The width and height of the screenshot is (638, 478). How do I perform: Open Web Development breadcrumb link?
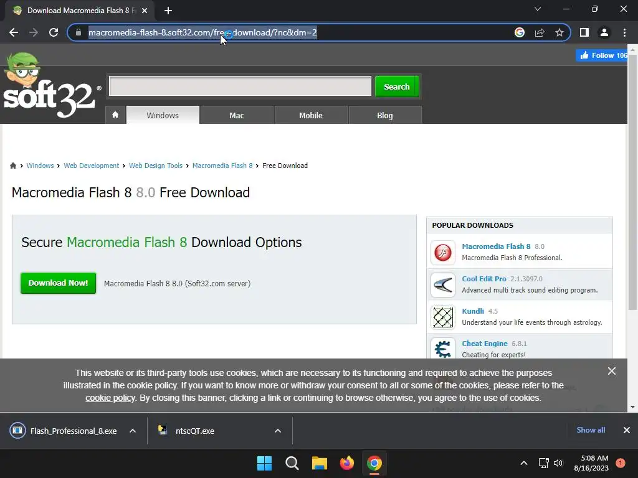point(91,166)
